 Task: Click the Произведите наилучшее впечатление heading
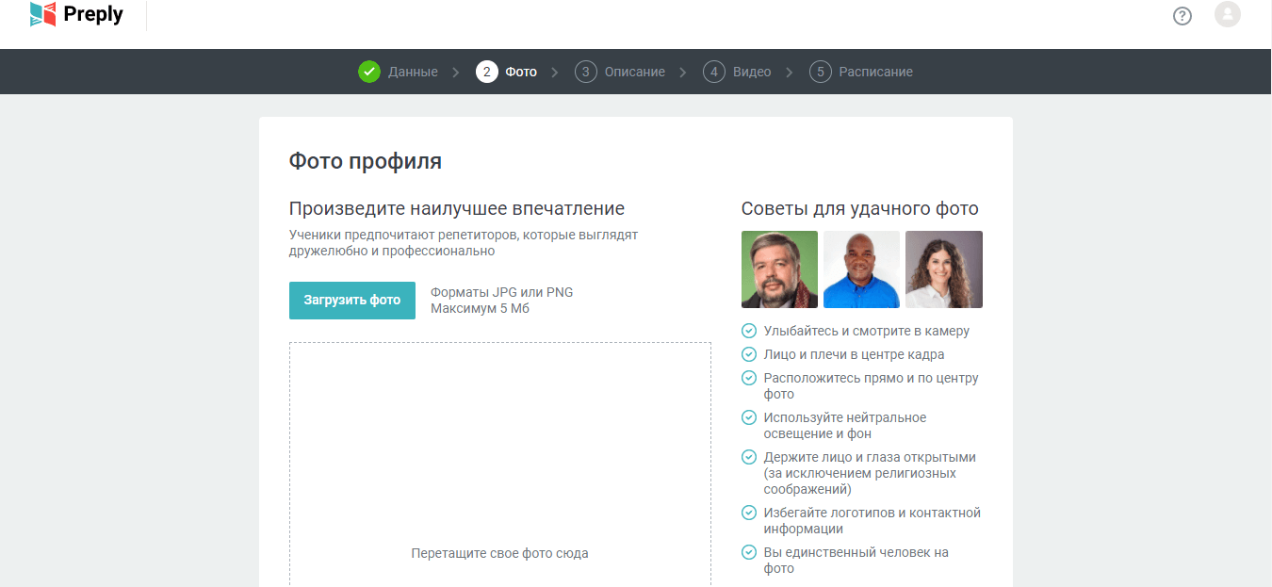pos(457,208)
